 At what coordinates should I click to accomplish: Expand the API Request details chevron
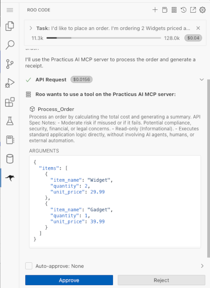point(202,80)
